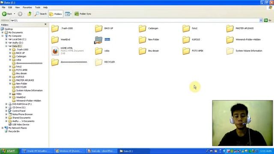The image size is (274, 154).
Task: Click the Start button
Action: 9,151
